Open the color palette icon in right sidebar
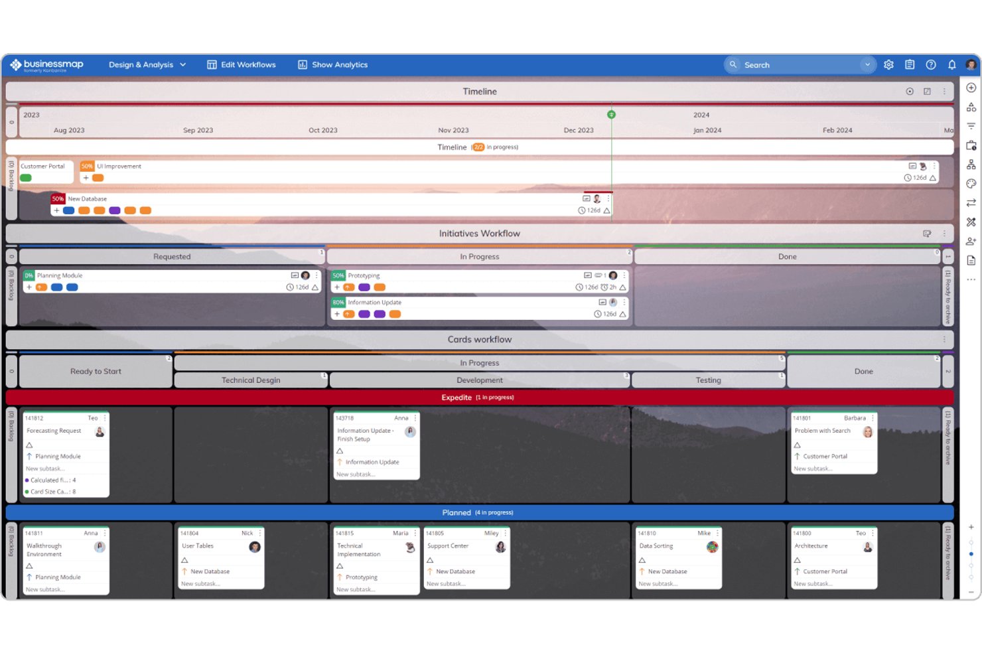This screenshot has width=982, height=655. pos(971,184)
